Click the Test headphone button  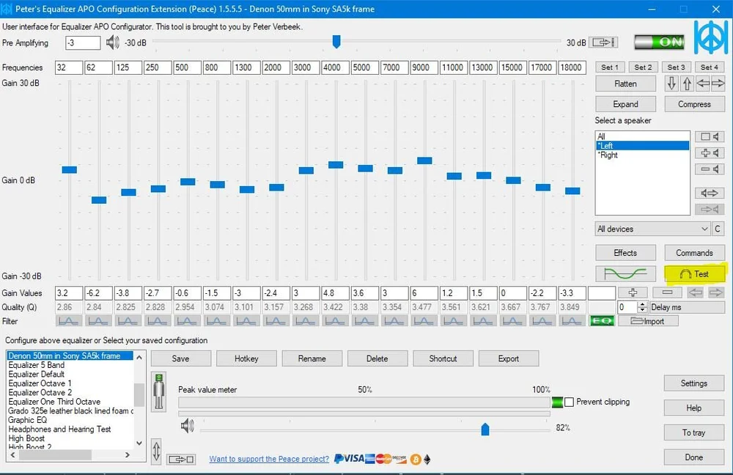point(694,273)
